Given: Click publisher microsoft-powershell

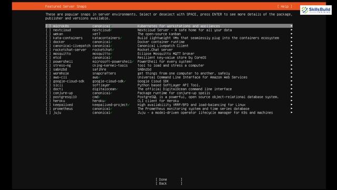Looking at the screenshot, I should (112, 62).
